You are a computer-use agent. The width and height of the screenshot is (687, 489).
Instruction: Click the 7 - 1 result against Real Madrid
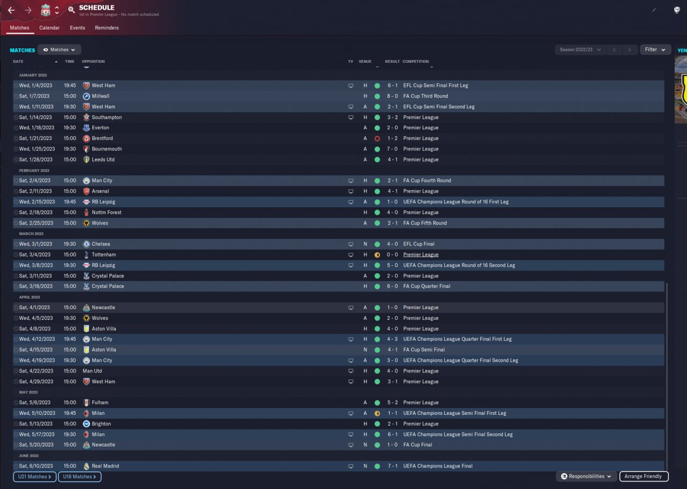pyautogui.click(x=392, y=466)
